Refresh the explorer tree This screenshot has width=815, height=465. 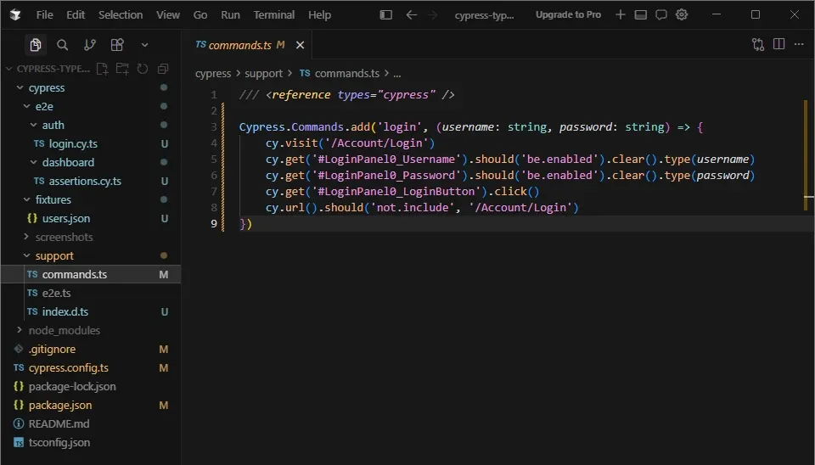pyautogui.click(x=143, y=69)
